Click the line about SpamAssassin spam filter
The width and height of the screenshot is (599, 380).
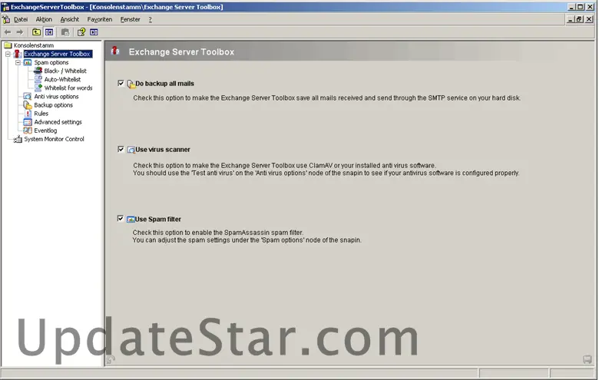[x=218, y=232]
